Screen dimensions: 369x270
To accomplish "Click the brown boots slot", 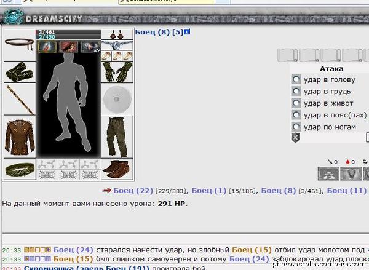I will [117, 169].
